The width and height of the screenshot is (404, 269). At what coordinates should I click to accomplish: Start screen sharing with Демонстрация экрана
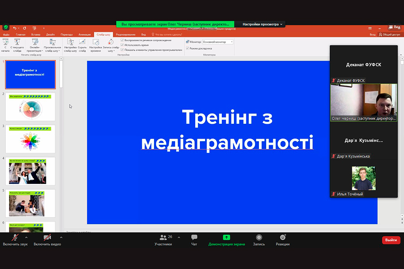226,238
